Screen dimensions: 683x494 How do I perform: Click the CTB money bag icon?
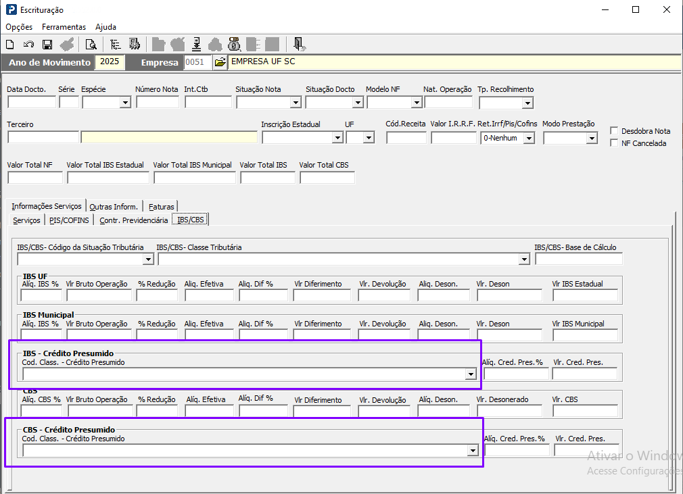[235, 45]
